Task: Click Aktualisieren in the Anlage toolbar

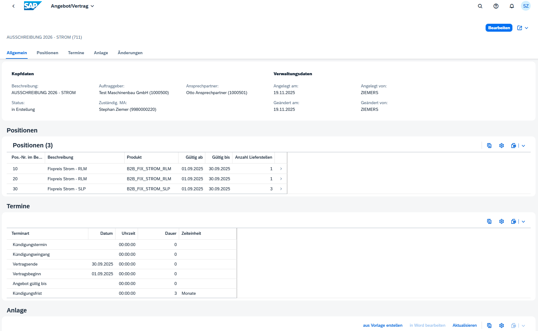Action: coord(465,325)
